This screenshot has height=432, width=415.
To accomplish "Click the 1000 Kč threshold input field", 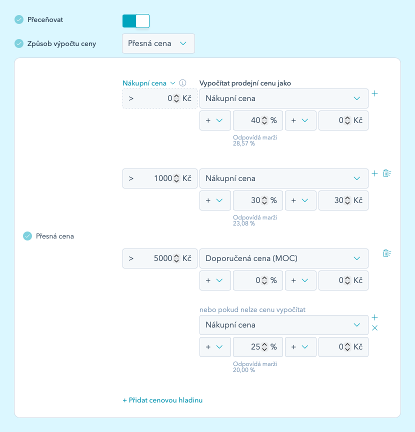I will [160, 178].
